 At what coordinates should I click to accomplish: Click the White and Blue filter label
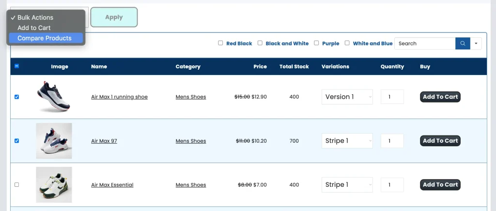(372, 44)
